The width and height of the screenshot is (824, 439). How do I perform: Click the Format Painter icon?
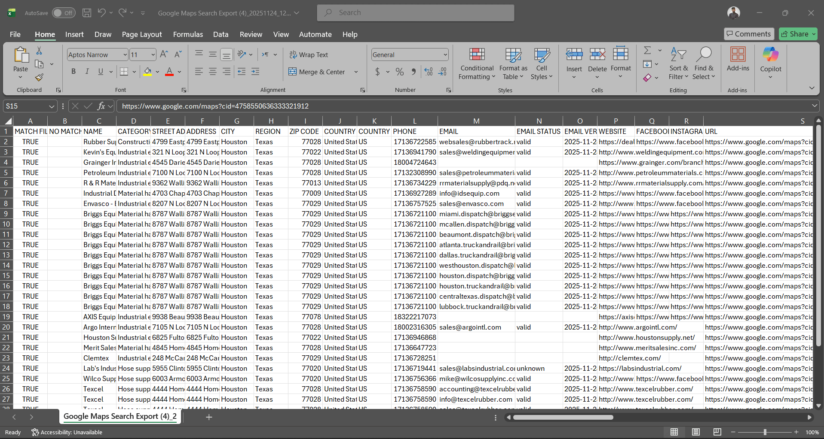(x=39, y=78)
